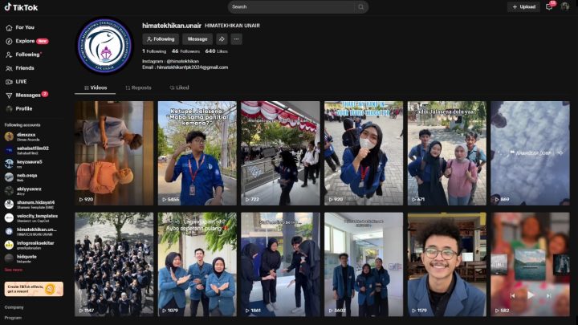Open the inbox notifications icon
Viewport: 578px width, 325px height.
tap(549, 6)
